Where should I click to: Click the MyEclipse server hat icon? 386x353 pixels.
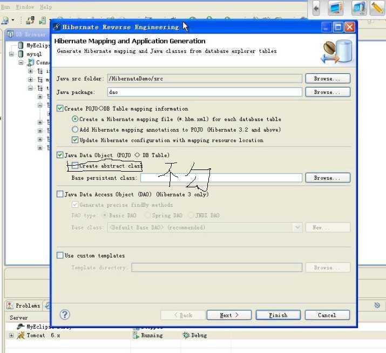point(21,327)
